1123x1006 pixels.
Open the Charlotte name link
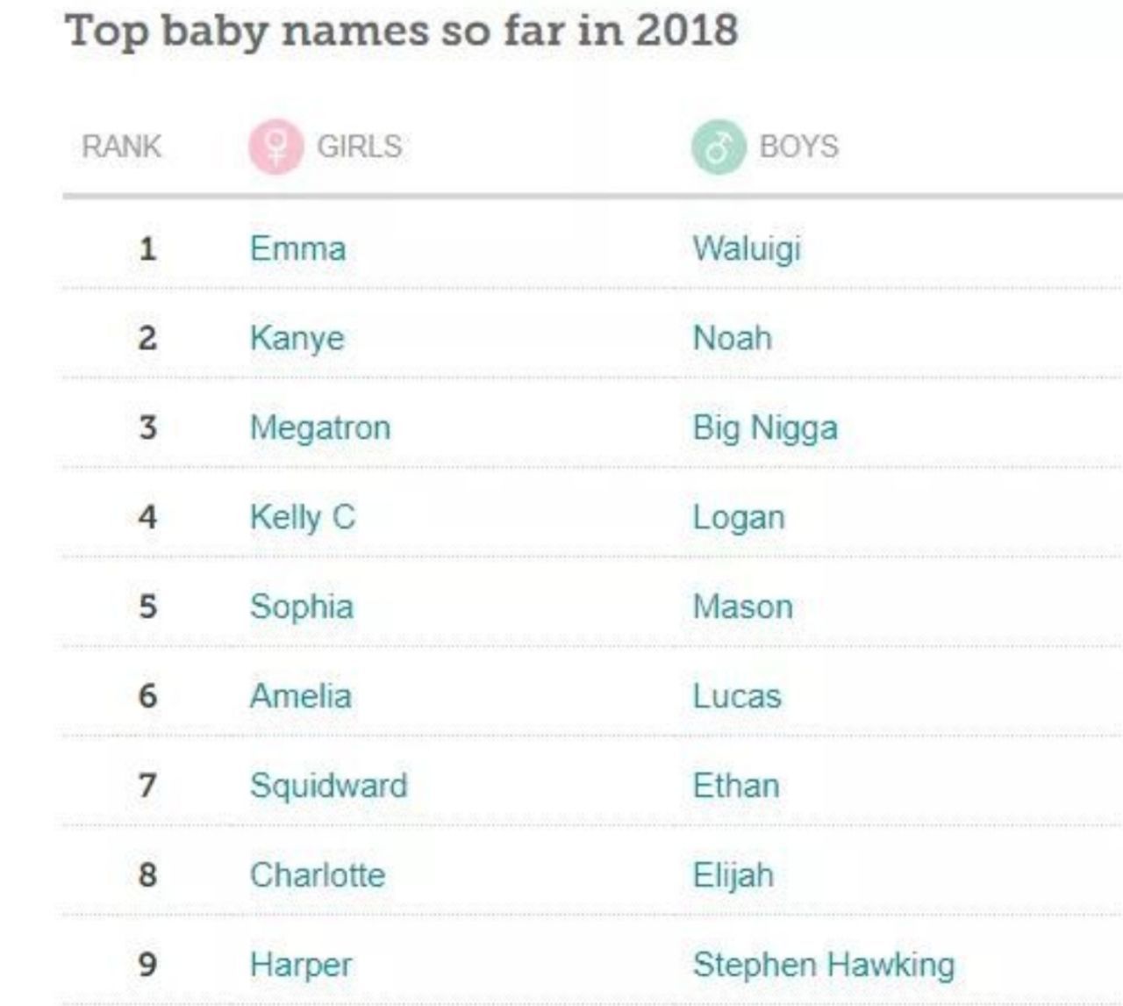[x=318, y=875]
